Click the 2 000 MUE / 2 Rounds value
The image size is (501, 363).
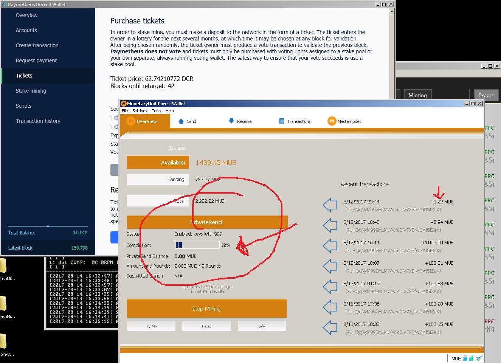point(198,266)
